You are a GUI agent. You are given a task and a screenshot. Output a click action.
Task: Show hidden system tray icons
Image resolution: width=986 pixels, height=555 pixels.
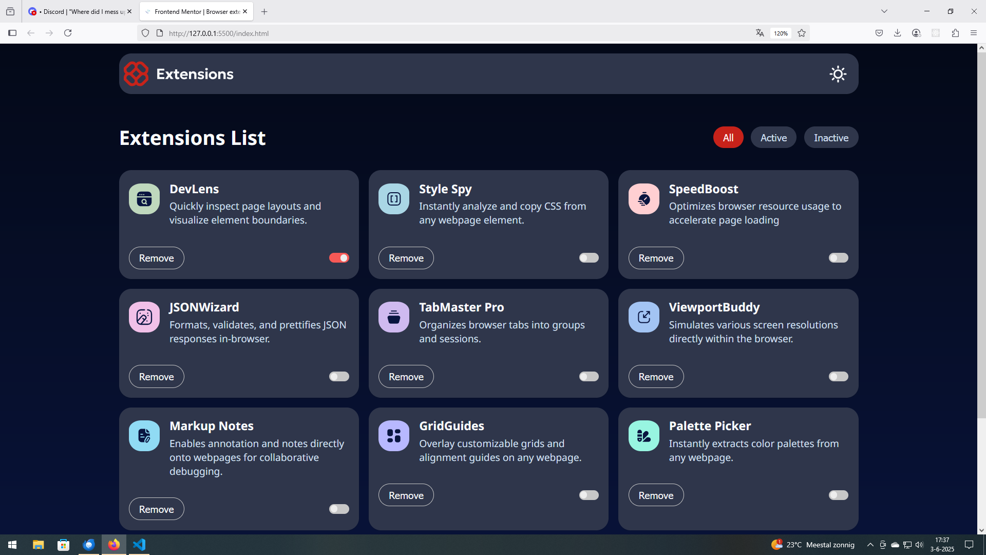pos(870,545)
